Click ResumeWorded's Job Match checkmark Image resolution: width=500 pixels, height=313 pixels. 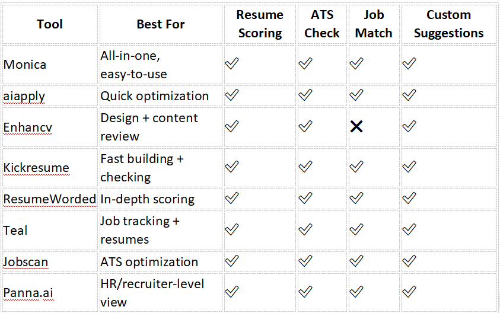click(356, 198)
